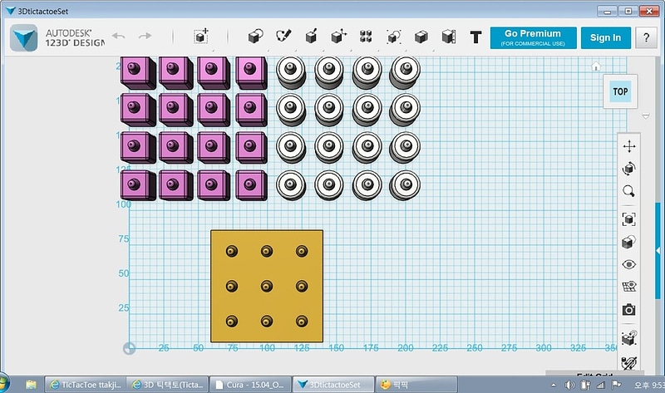Select the Orbit tool in navigation bar
This screenshot has height=393, width=665.
pyautogui.click(x=629, y=169)
